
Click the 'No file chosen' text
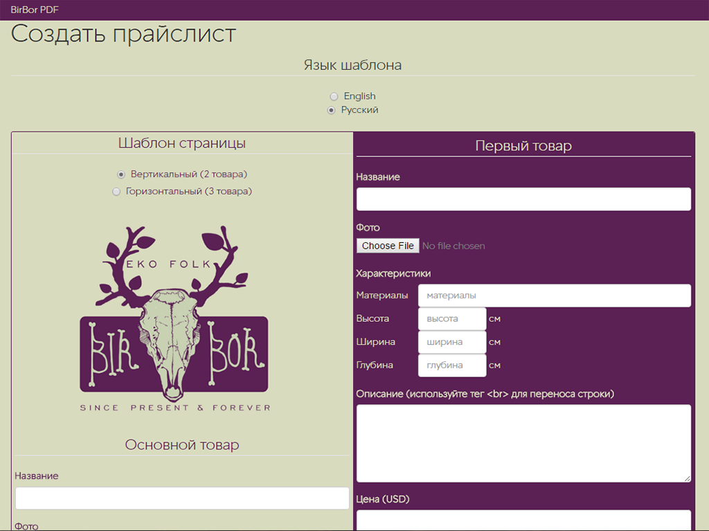click(454, 246)
